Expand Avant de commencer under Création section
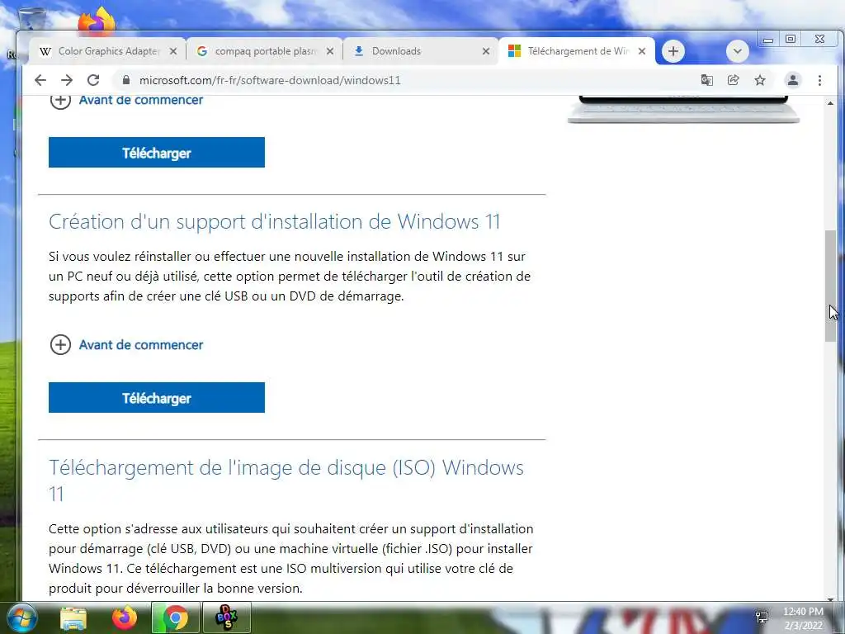845x634 pixels. (126, 344)
